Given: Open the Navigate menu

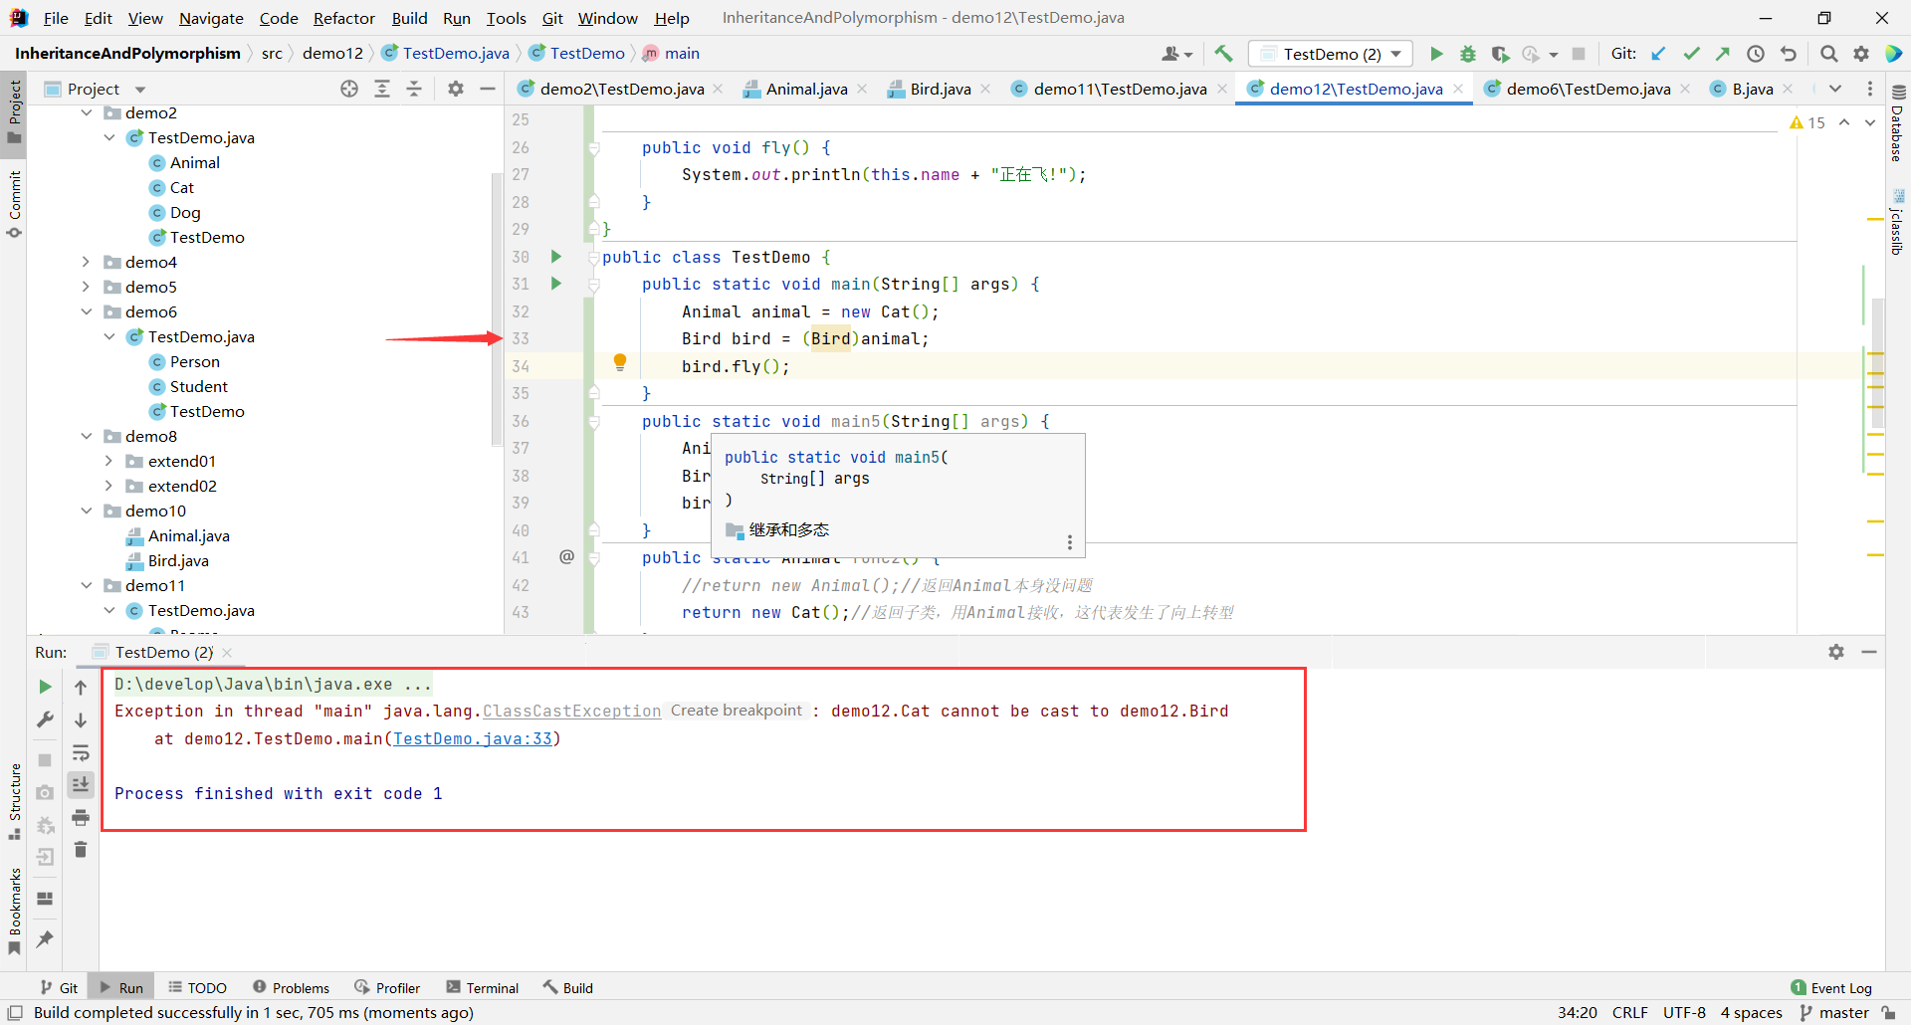Looking at the screenshot, I should point(211,18).
